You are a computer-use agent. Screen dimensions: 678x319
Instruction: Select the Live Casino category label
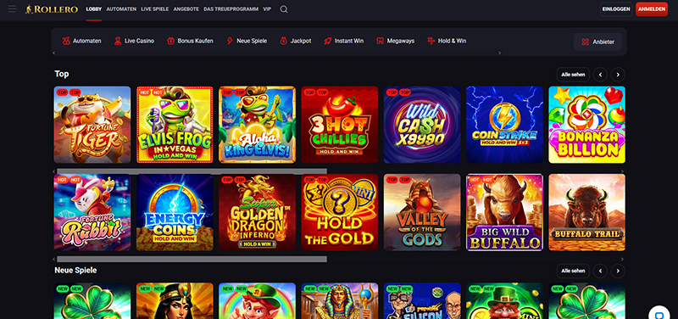pos(139,41)
